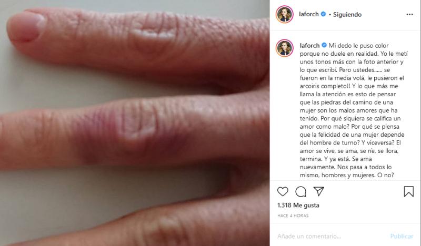
Task: Click the Publicar button
Action: click(402, 237)
